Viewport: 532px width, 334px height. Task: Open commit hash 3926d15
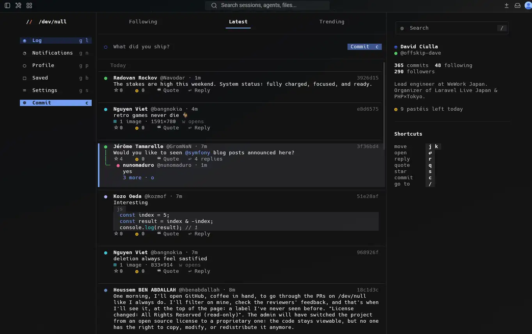[368, 78]
